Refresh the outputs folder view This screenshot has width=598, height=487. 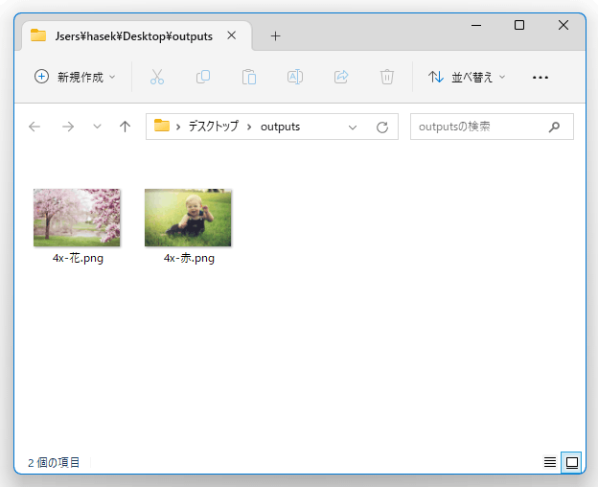(382, 127)
